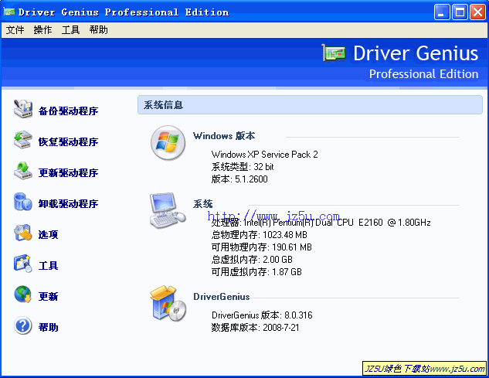Click the options (选项) icon in sidebar
This screenshot has width=489, height=378.
pos(23,233)
